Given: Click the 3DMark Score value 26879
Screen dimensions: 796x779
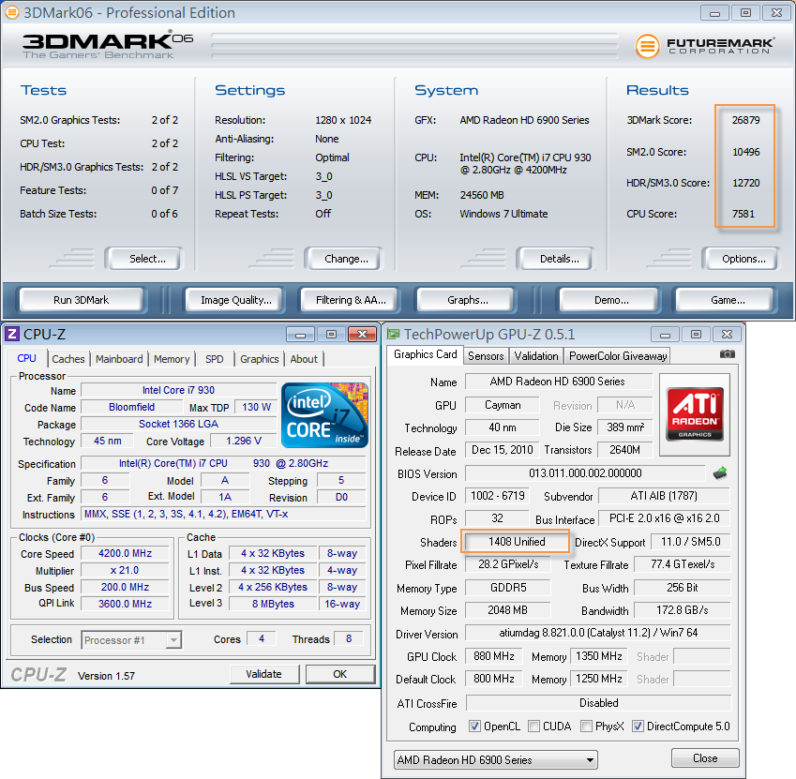Looking at the screenshot, I should pyautogui.click(x=745, y=120).
